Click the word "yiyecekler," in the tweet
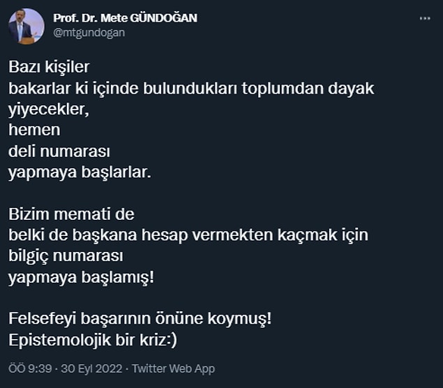The image size is (443, 388). tap(49, 110)
